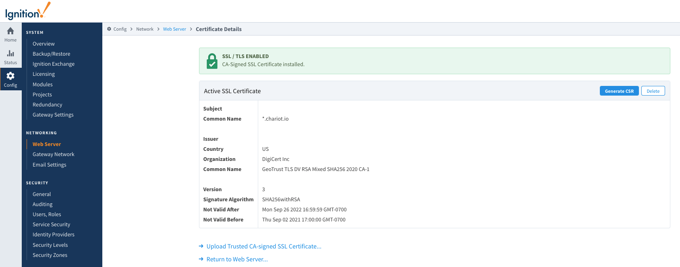Click the Not Valid Before date value

[304, 219]
